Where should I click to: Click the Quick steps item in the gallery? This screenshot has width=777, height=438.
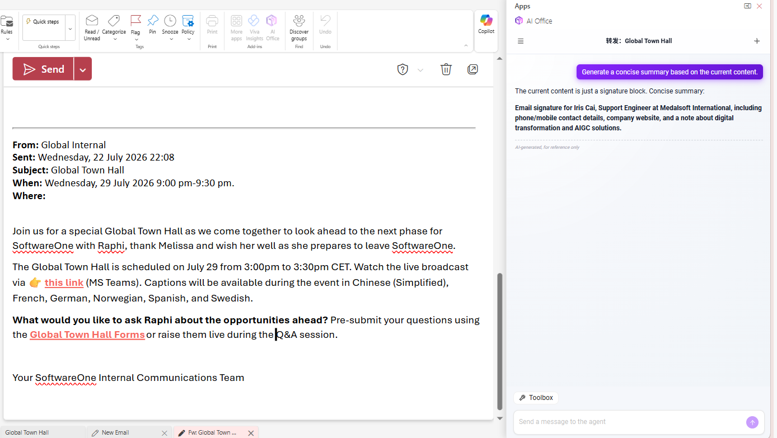click(x=44, y=22)
